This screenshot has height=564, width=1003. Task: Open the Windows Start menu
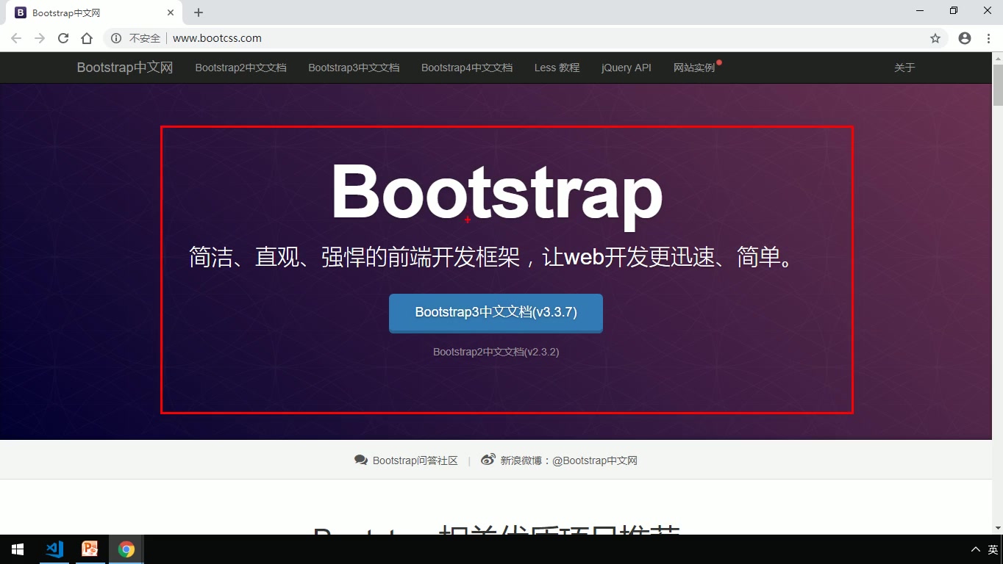pyautogui.click(x=18, y=549)
